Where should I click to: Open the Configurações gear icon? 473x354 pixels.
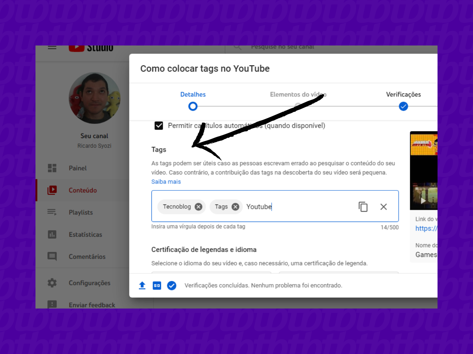(52, 283)
